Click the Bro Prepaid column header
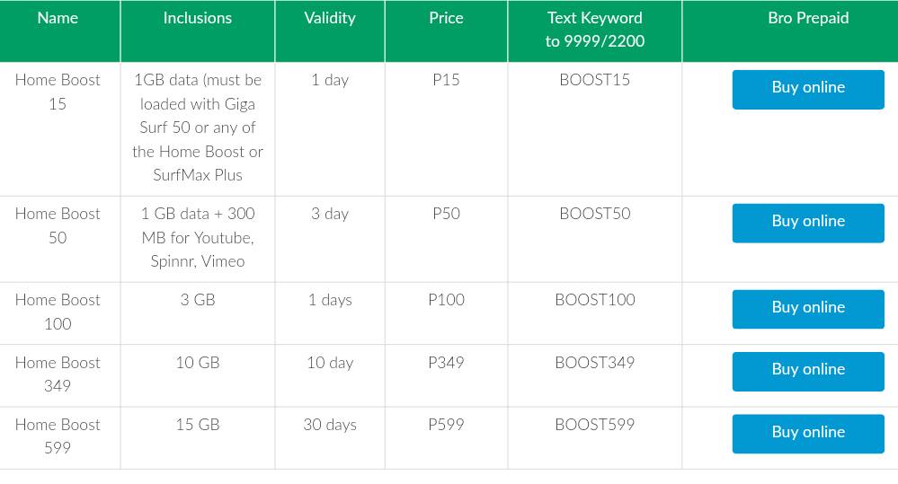This screenshot has width=898, height=484. 808,18
